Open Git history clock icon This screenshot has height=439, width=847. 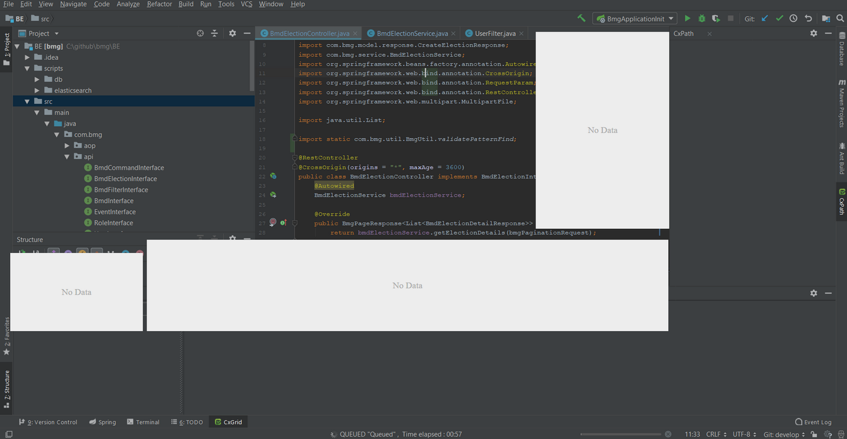793,19
